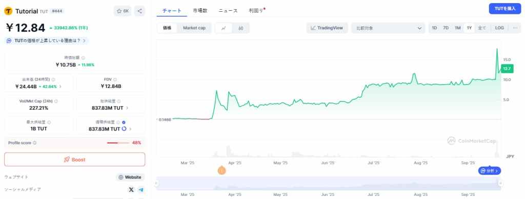Open the TradingView chart button

point(327,28)
